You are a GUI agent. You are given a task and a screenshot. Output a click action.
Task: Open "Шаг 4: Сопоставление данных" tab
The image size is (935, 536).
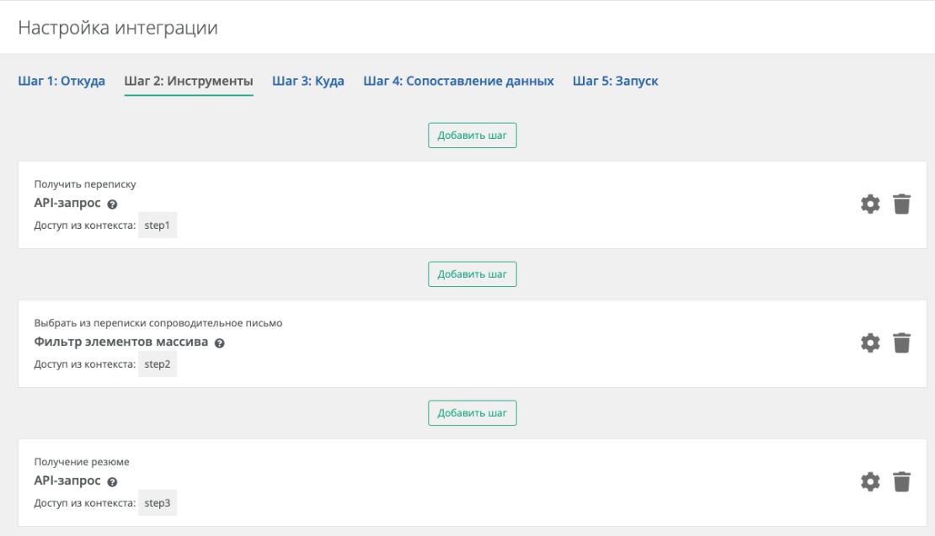458,82
